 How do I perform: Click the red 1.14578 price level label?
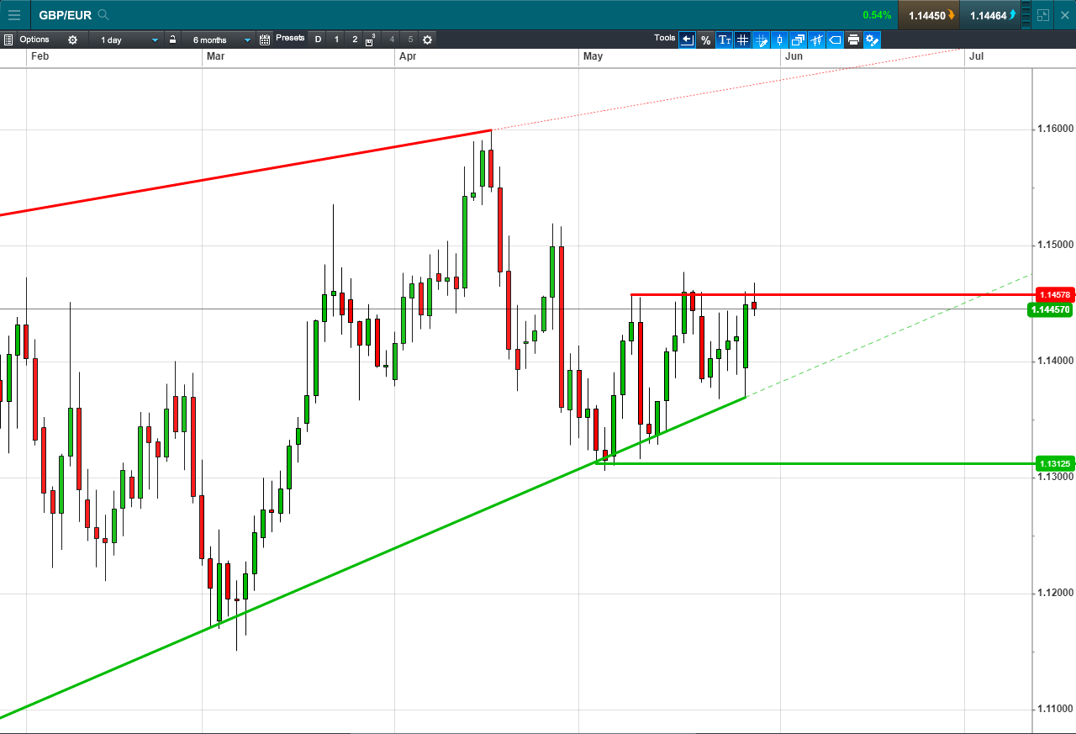(x=1054, y=295)
